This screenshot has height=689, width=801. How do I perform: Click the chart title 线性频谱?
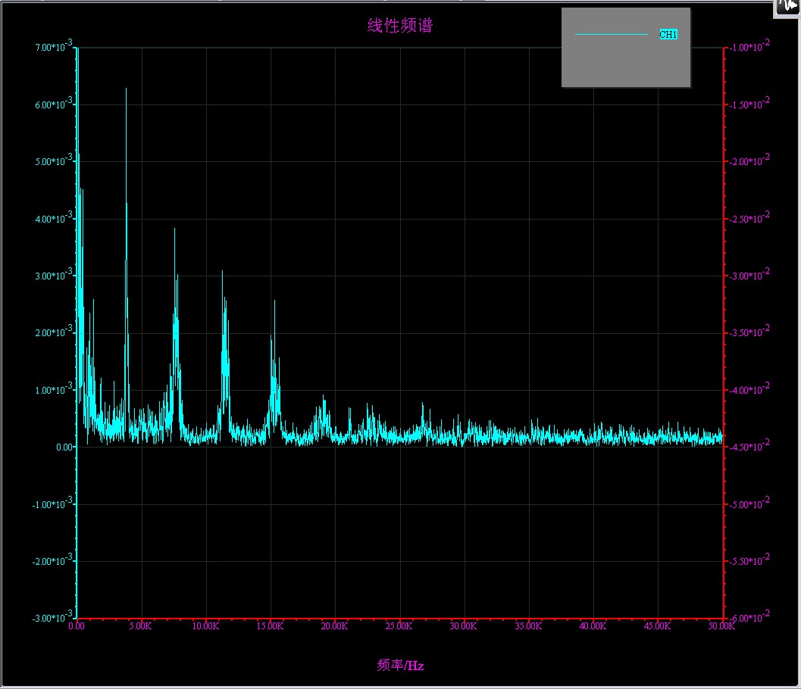pyautogui.click(x=400, y=26)
